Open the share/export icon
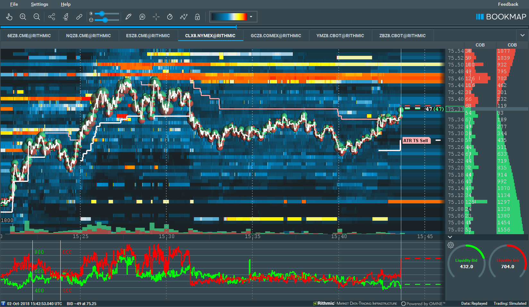The width and height of the screenshot is (529, 307). pos(52,17)
